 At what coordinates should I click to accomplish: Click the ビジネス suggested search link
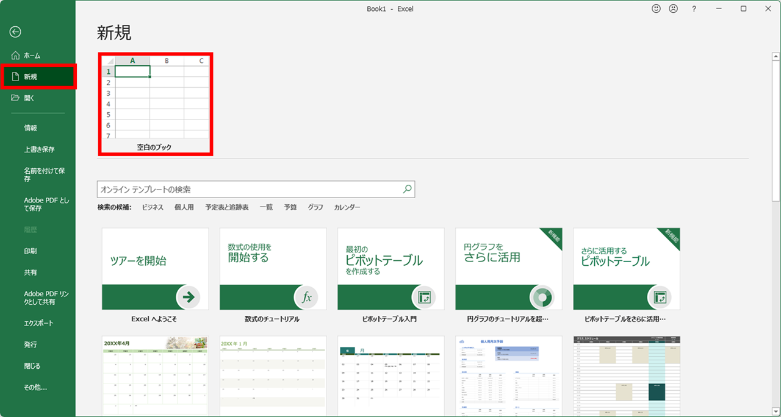pos(153,207)
